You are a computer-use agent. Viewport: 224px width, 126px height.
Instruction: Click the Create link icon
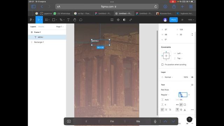(x=131, y=20)
